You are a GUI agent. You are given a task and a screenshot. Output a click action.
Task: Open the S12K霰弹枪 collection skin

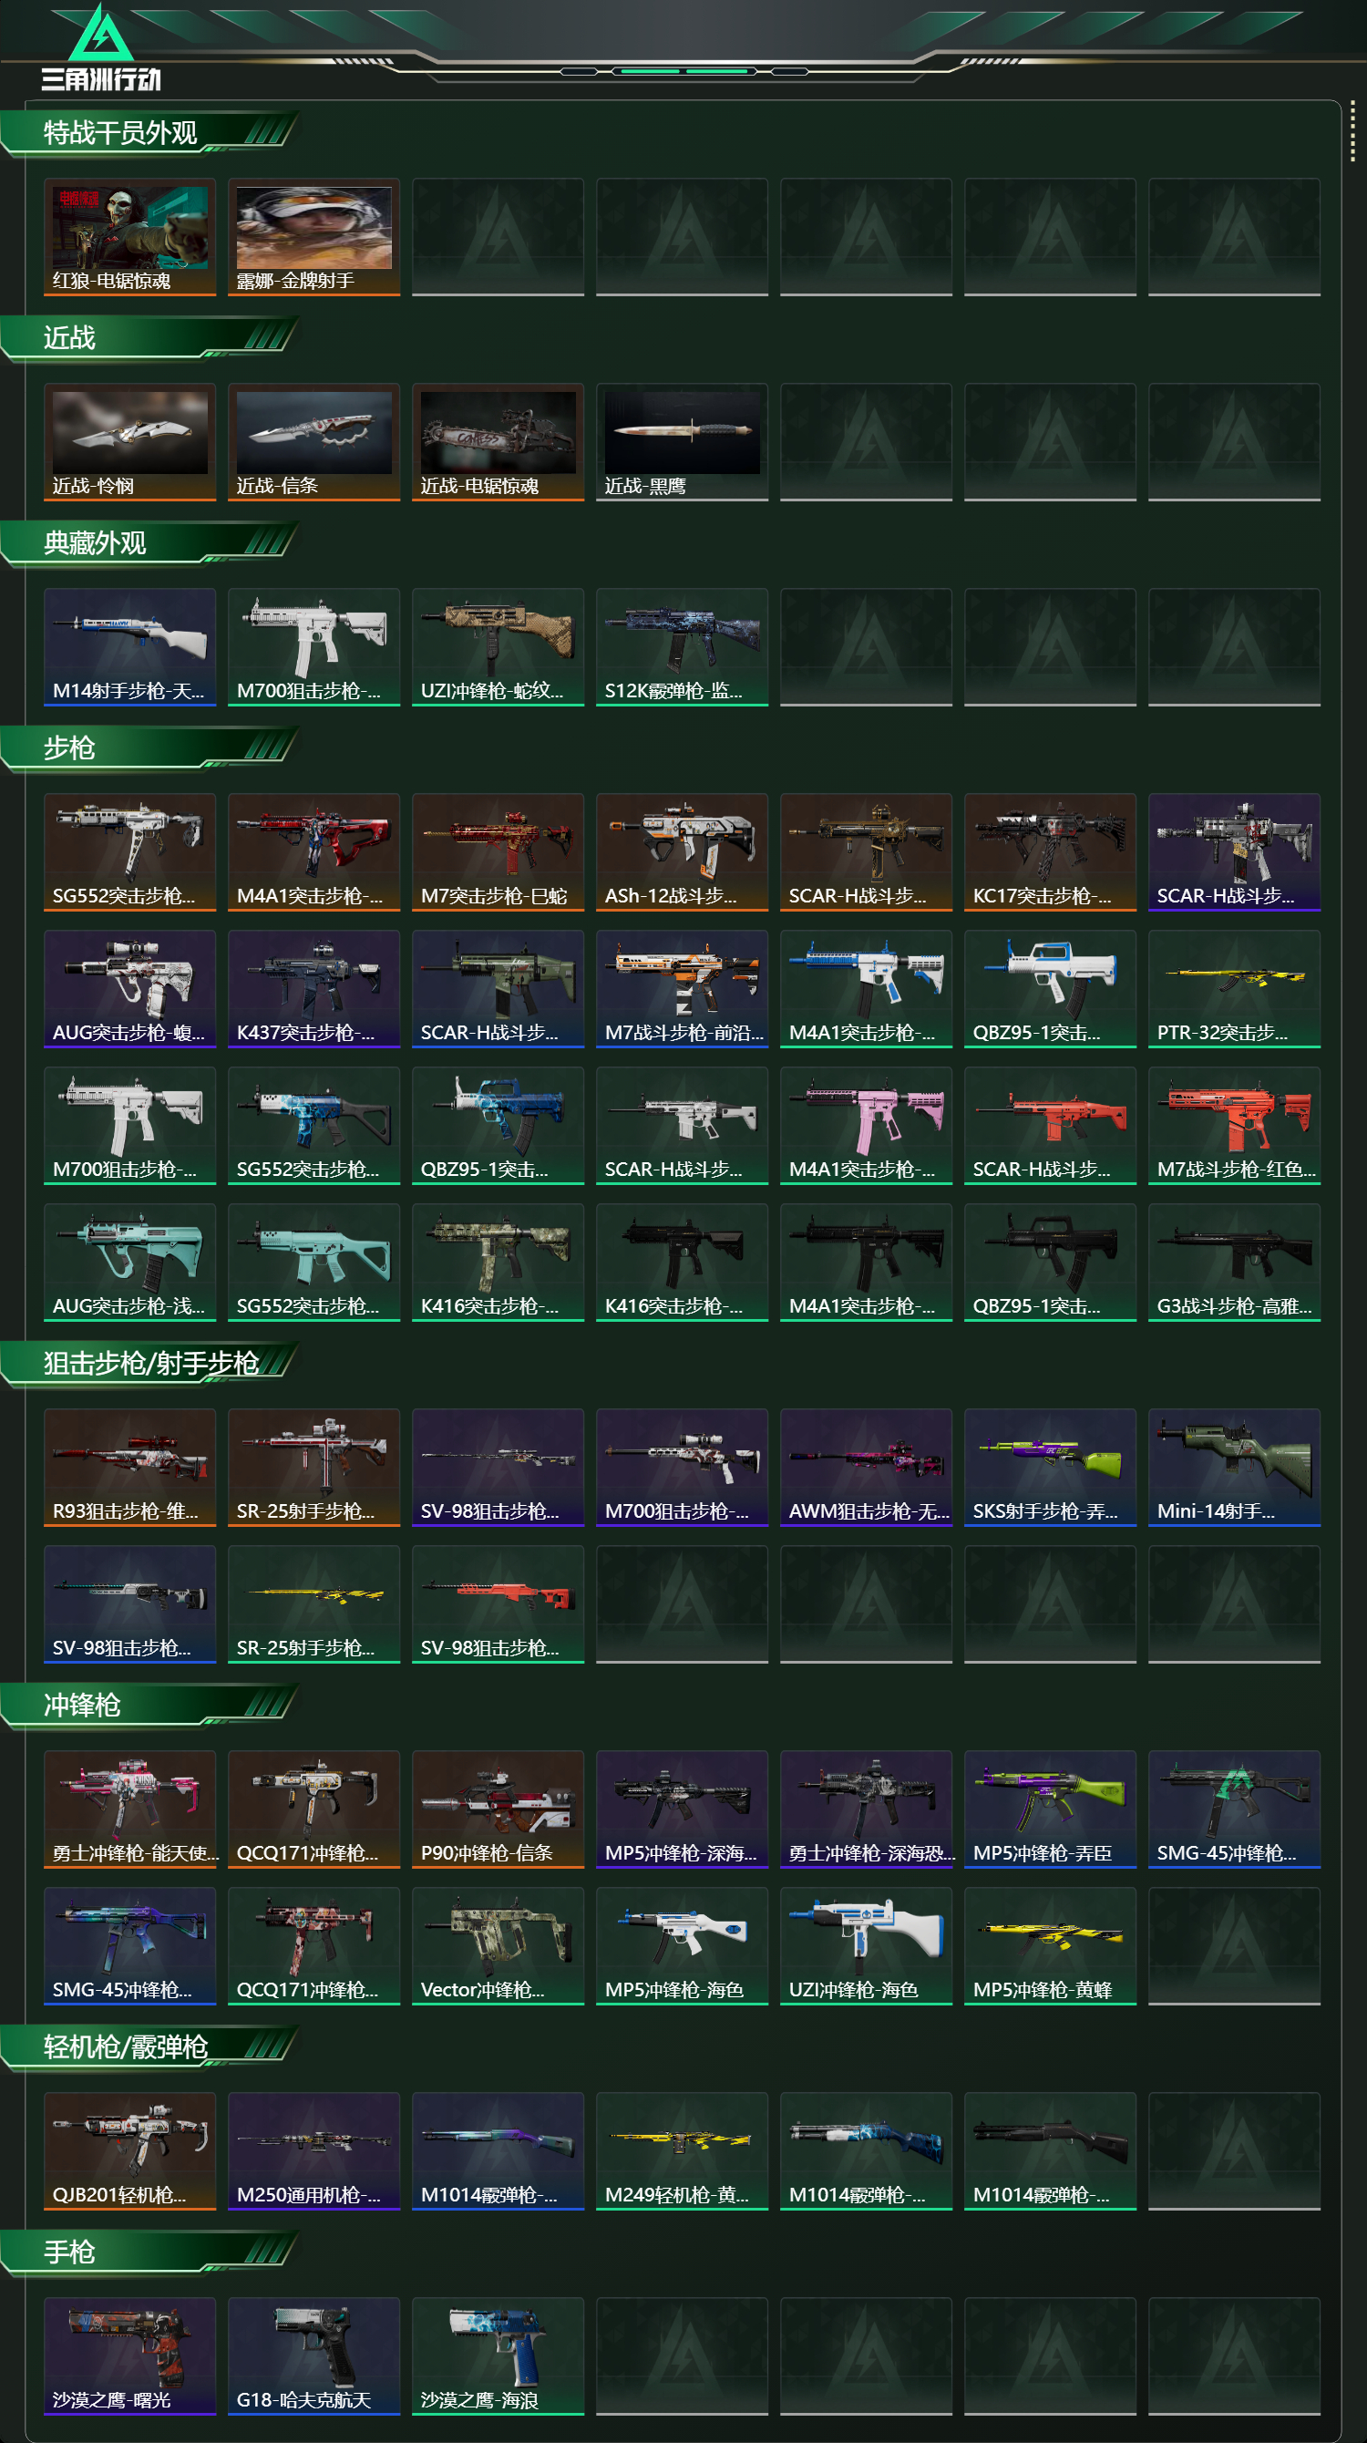(682, 647)
